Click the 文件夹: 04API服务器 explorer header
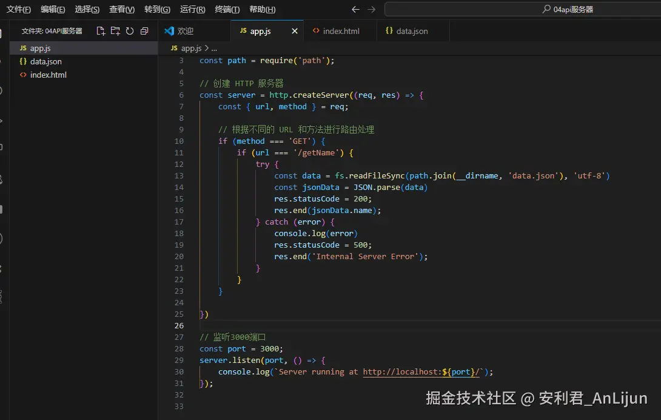The width and height of the screenshot is (661, 420). pos(52,31)
